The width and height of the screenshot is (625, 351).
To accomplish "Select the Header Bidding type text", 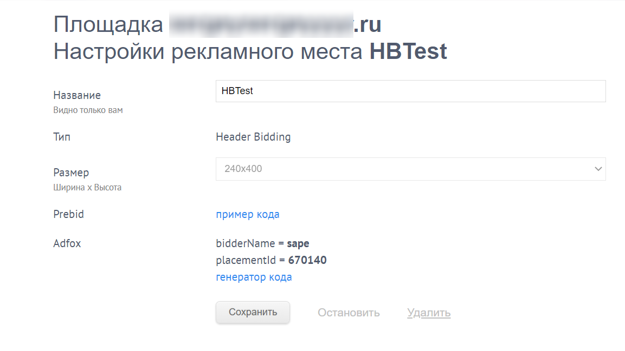I will tap(253, 137).
